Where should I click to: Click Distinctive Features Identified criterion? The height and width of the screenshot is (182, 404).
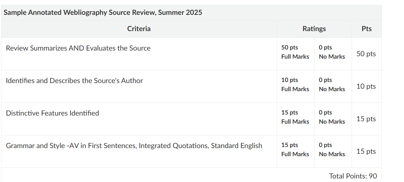pos(53,113)
